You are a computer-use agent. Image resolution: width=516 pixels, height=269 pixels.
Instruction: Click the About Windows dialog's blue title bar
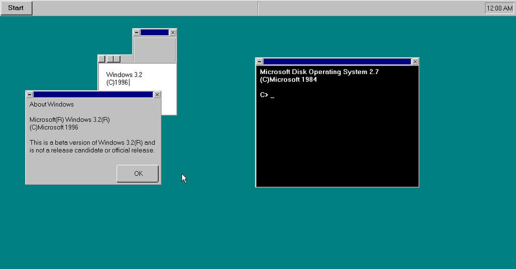pyautogui.click(x=93, y=95)
